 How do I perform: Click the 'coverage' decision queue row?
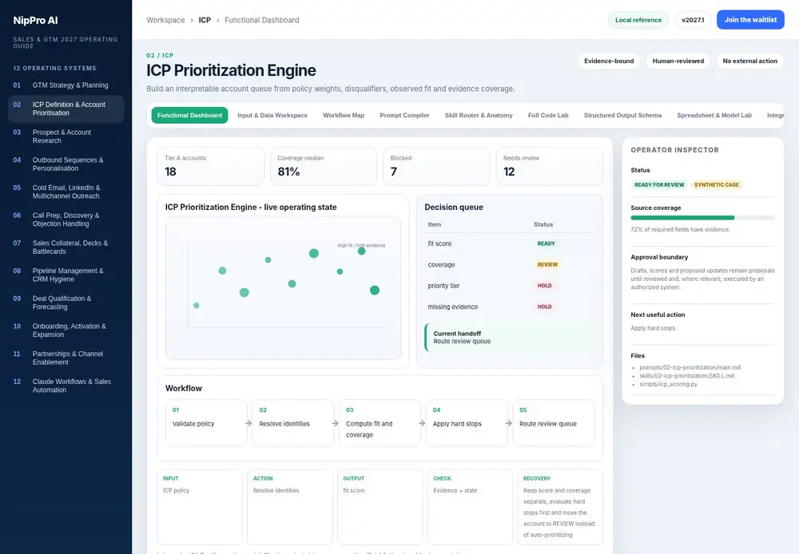coord(510,265)
